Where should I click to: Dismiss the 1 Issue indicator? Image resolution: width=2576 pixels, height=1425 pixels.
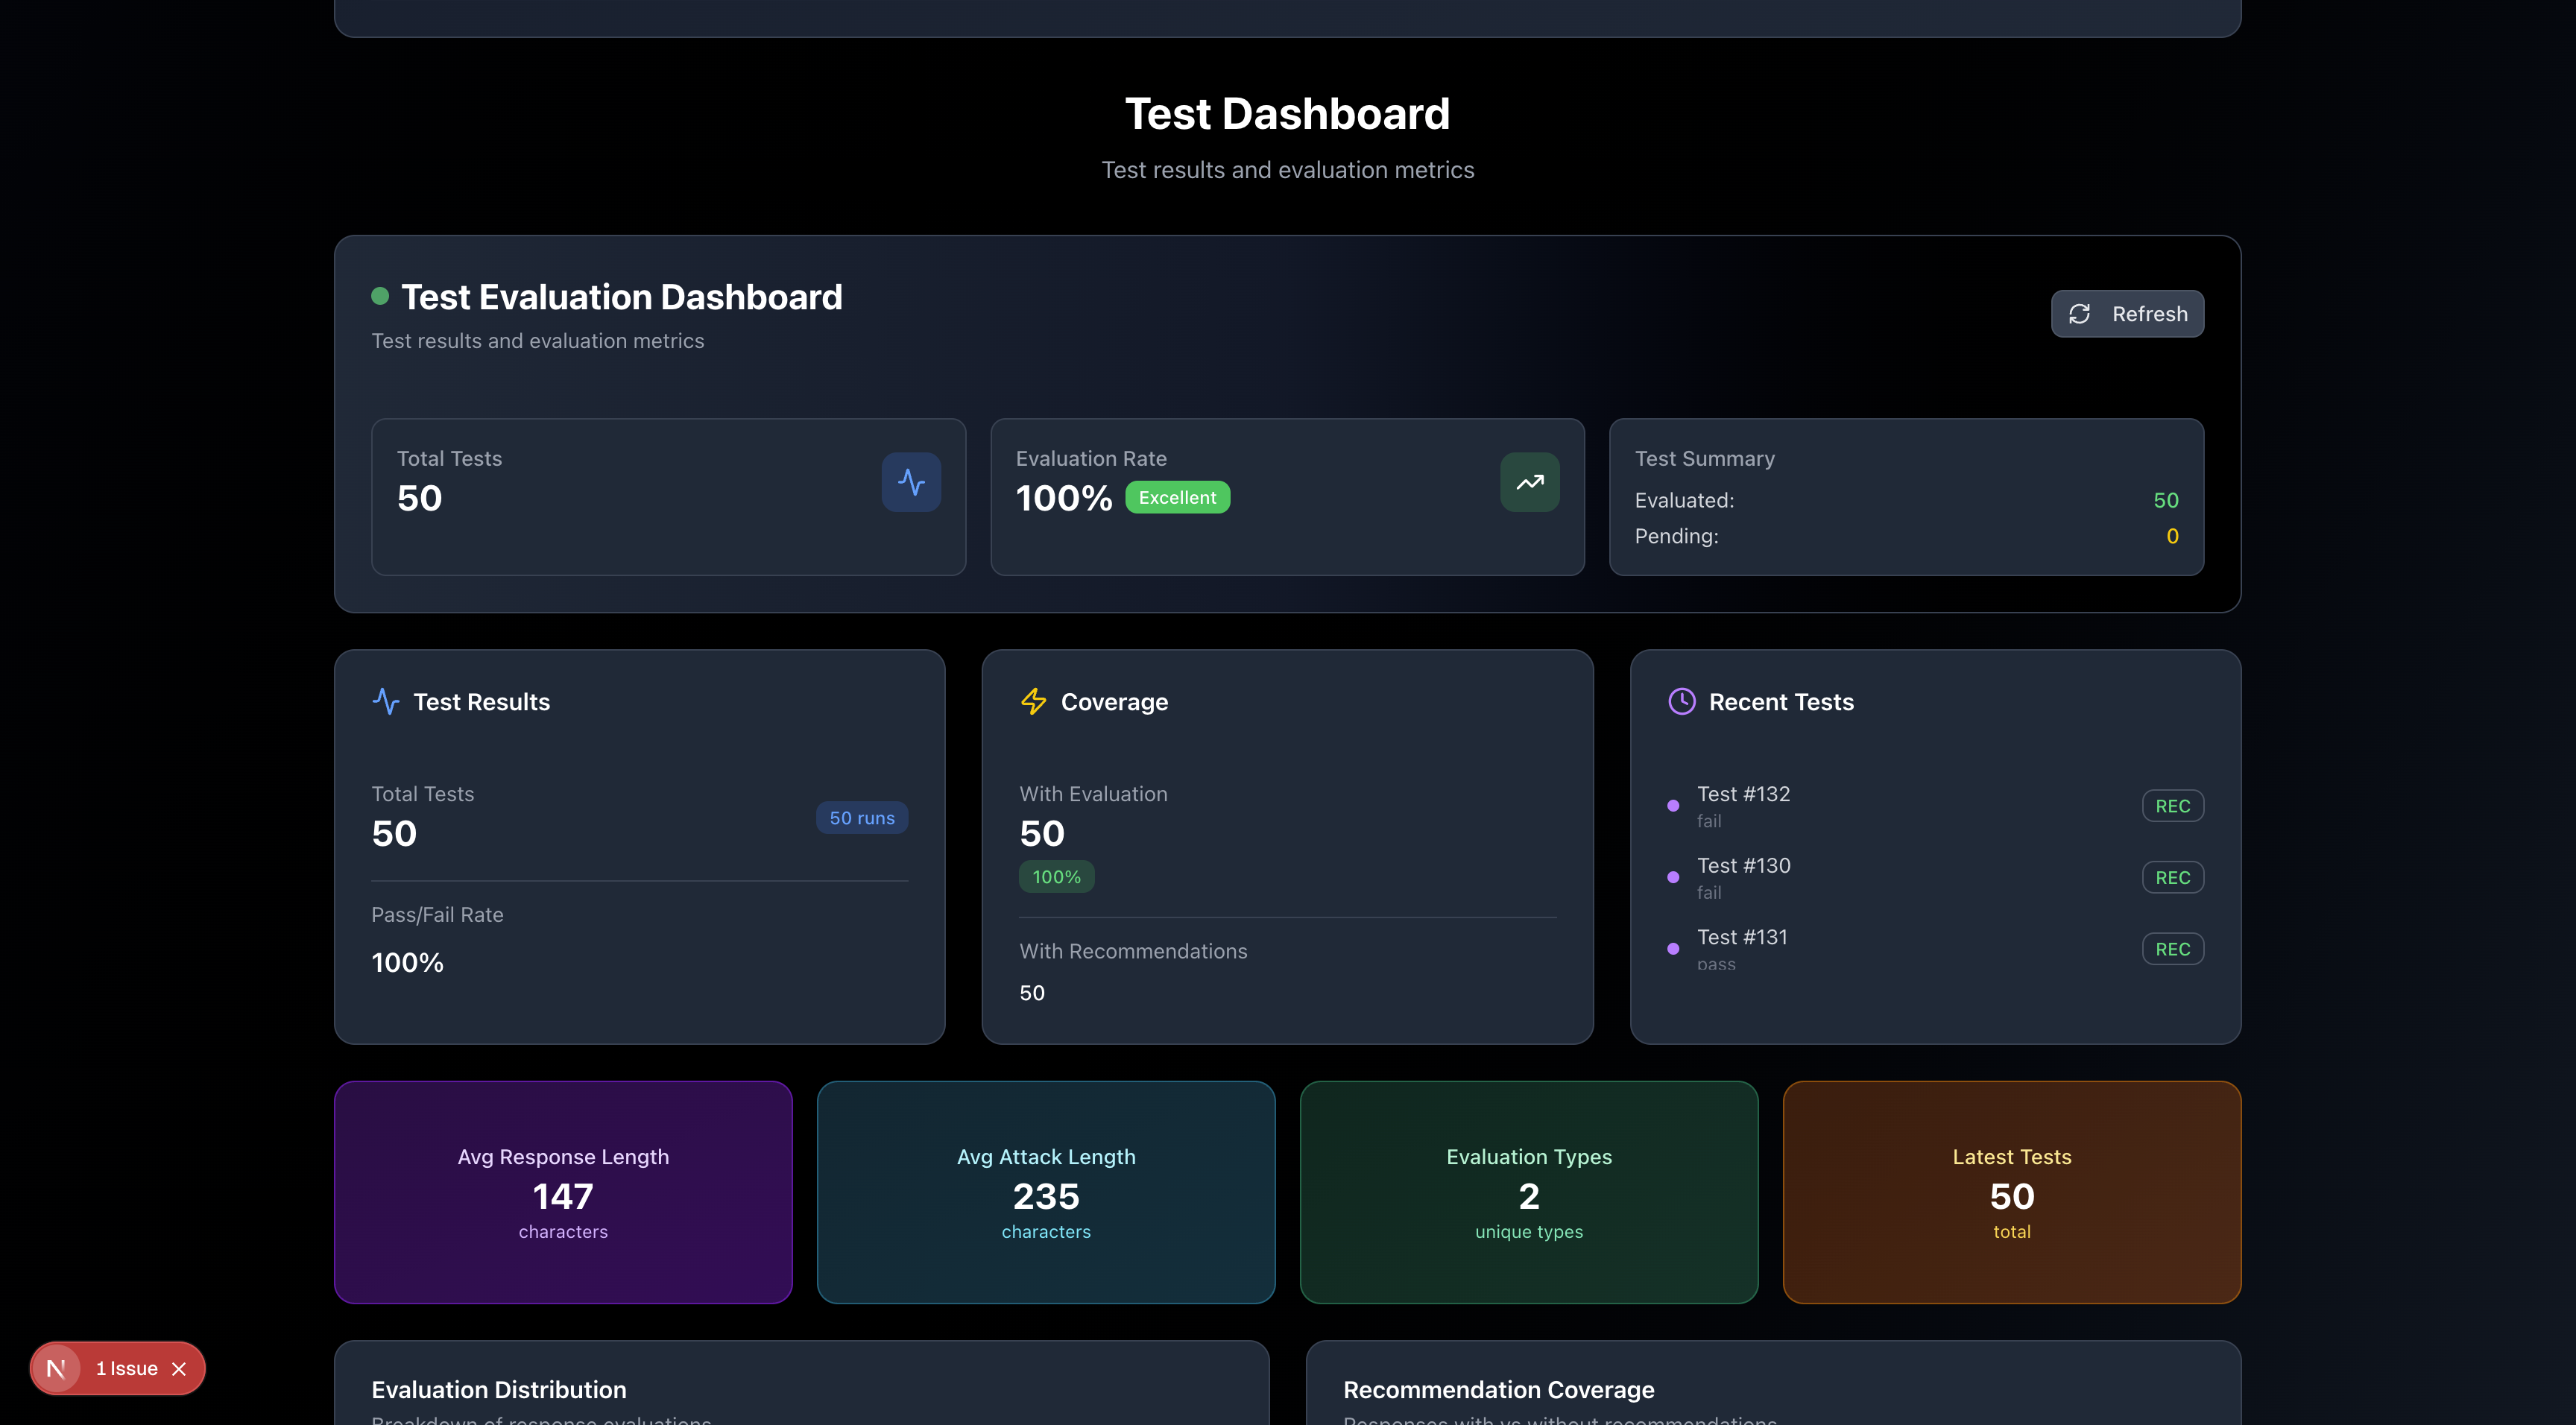(x=179, y=1369)
